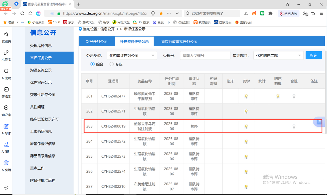
Task: Open the 百度一下 bookmark
Action: (161, 22)
